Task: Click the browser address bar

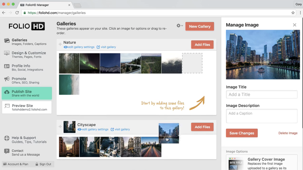Action: (158, 13)
